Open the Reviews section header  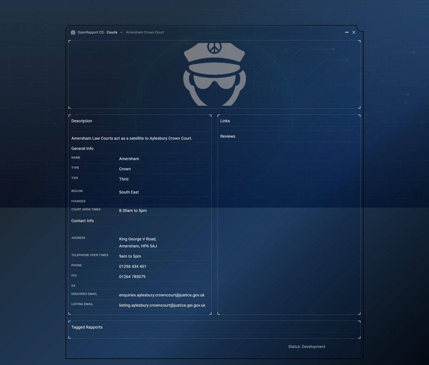pyautogui.click(x=228, y=136)
